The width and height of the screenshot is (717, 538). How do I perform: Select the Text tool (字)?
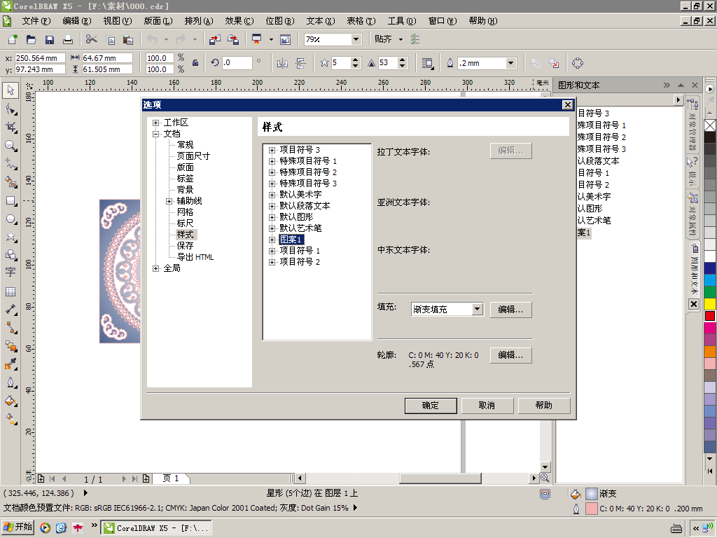coord(11,273)
